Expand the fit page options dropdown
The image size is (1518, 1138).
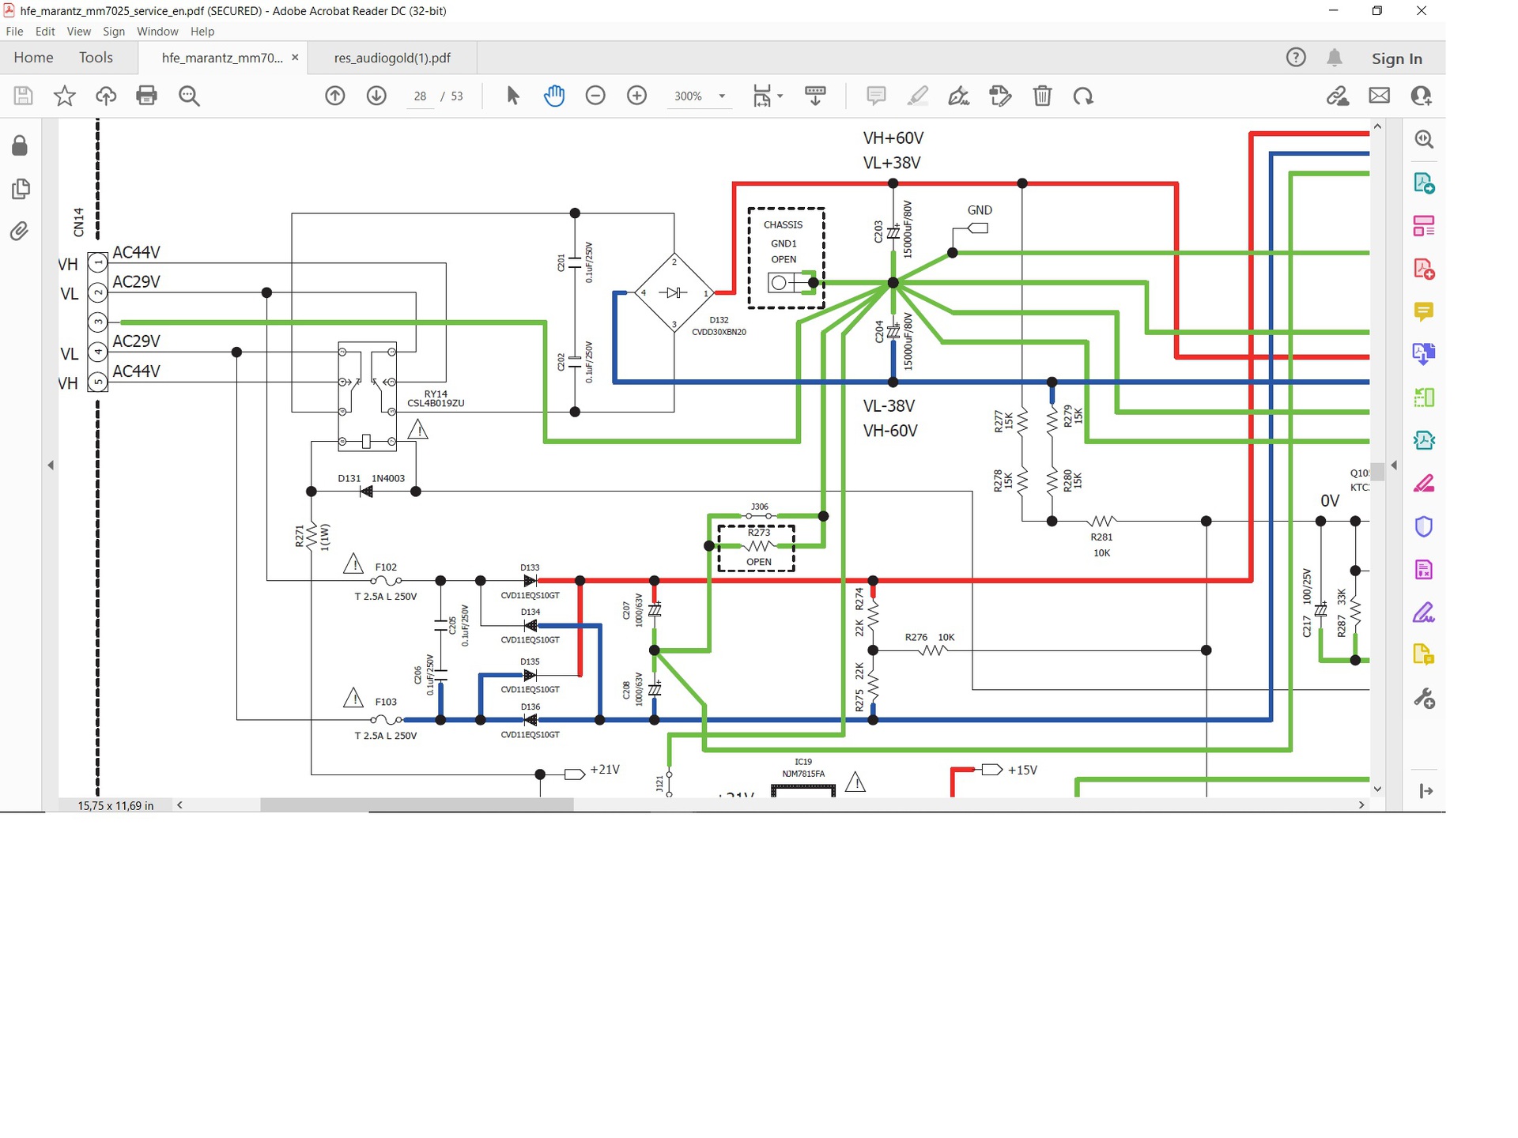[780, 96]
